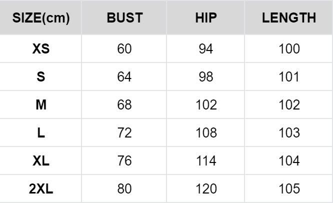Click bust value 80 in 2XL row
Viewport: 333px width, 203px height.
coord(124,189)
